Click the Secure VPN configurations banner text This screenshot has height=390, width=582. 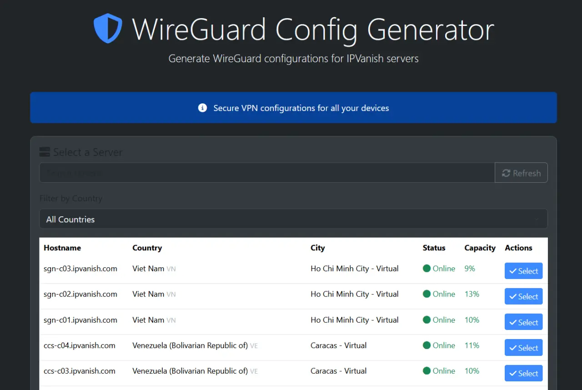pos(301,108)
